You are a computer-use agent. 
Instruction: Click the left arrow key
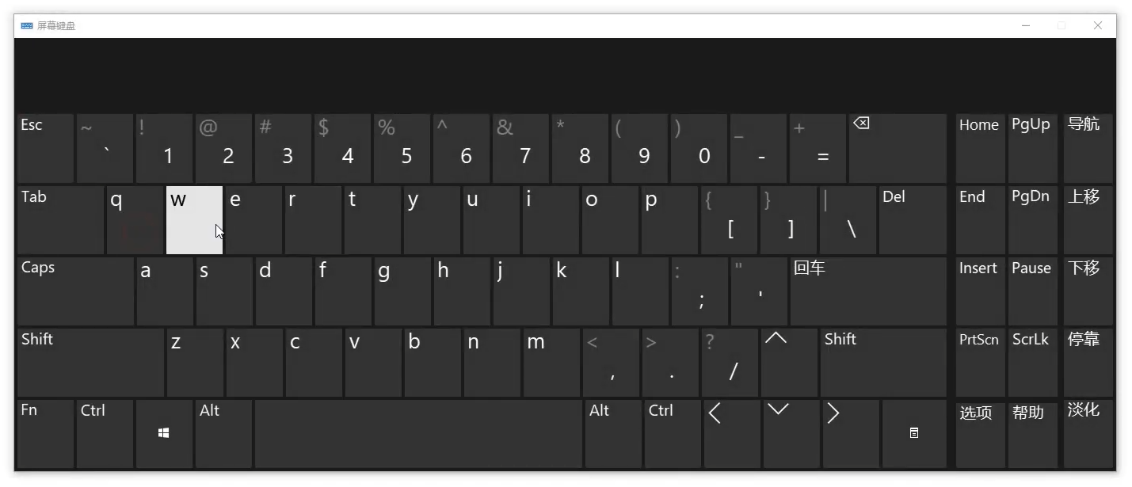tap(732, 434)
